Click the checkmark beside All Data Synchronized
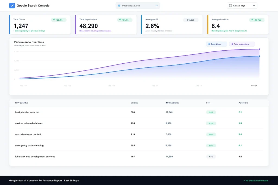This screenshot has height=185, width=278. (244, 181)
